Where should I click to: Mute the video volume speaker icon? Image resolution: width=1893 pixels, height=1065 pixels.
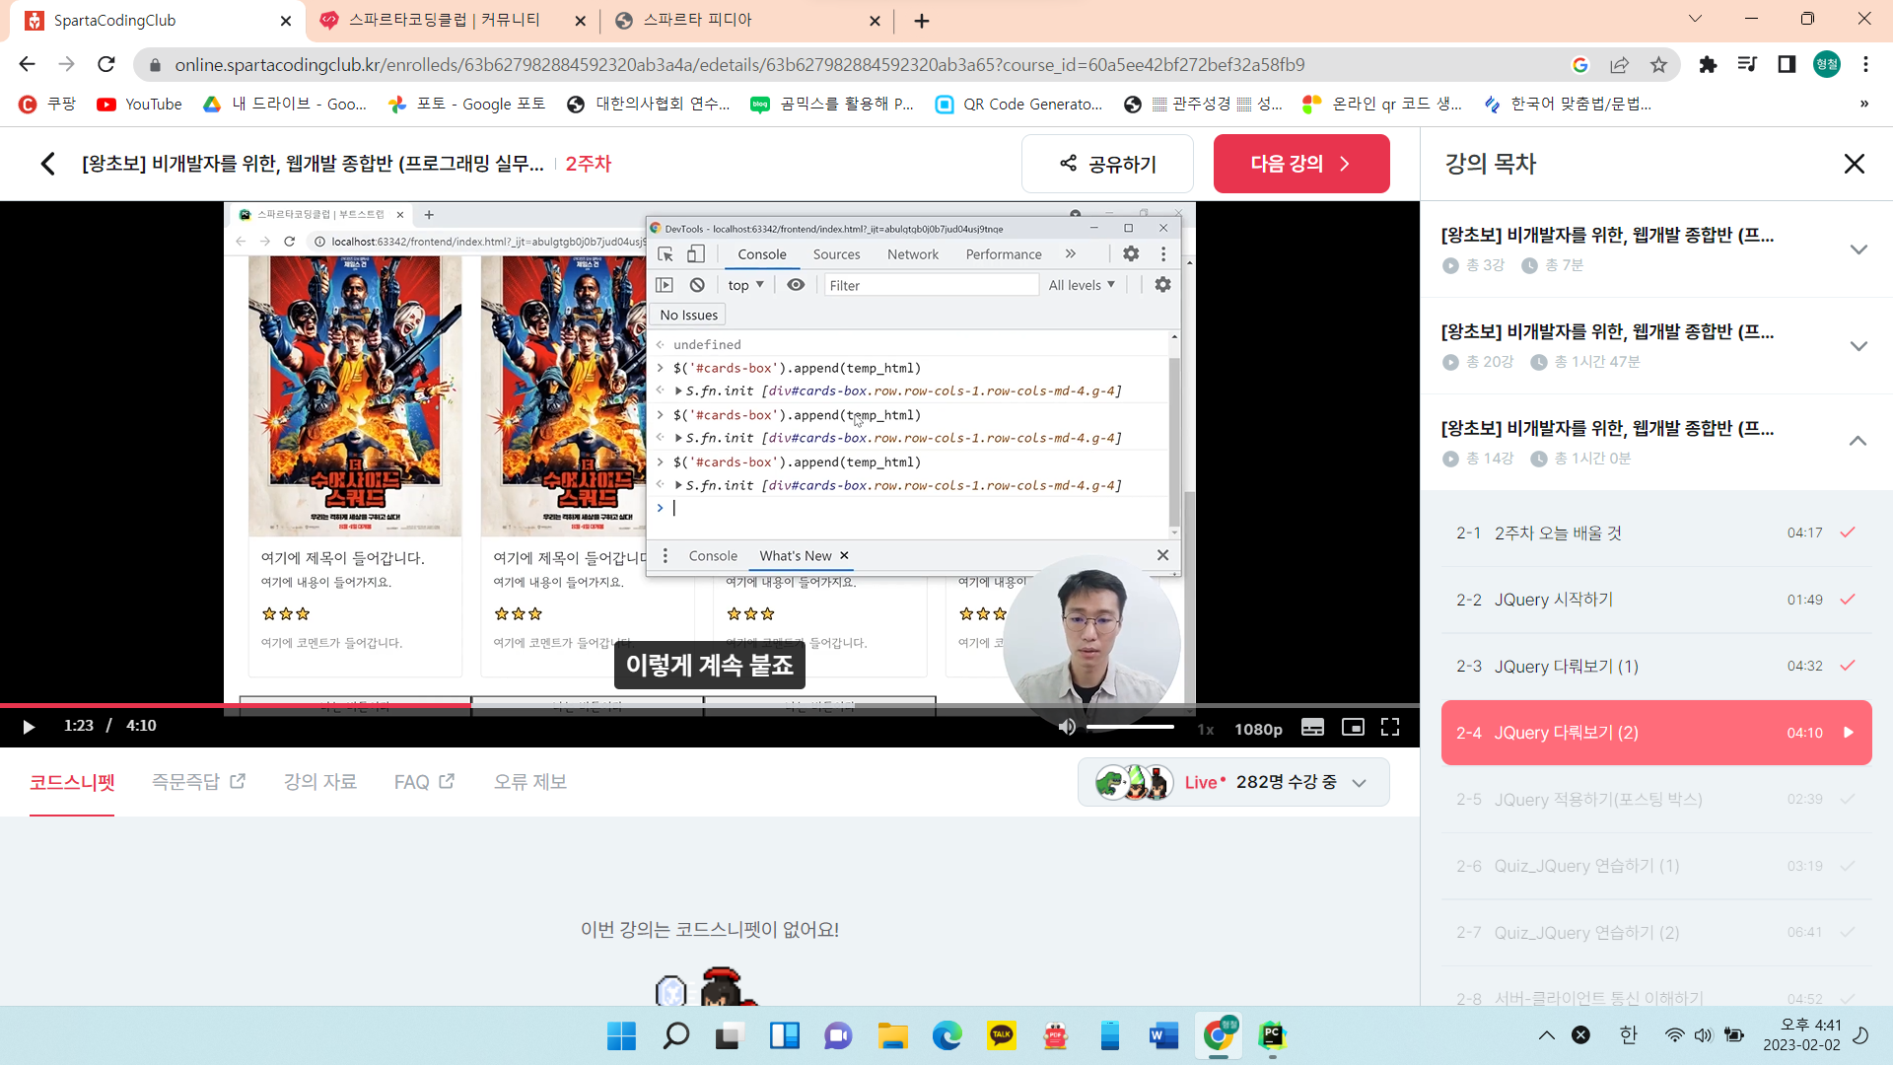(1067, 727)
